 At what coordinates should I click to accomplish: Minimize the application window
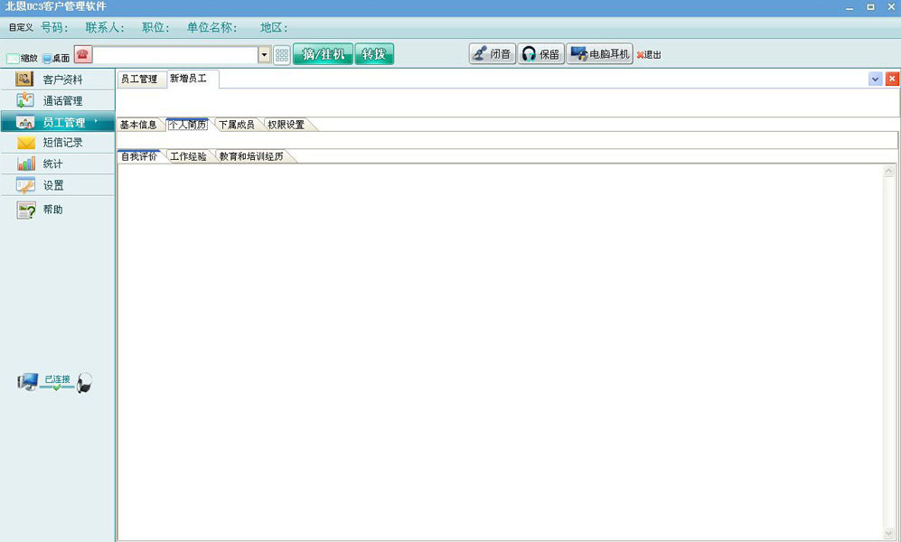pos(849,7)
